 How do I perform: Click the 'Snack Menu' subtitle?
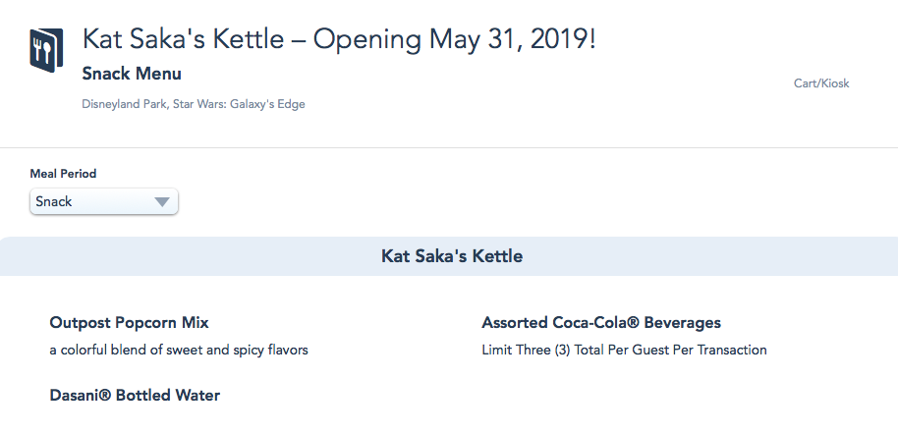(x=132, y=74)
